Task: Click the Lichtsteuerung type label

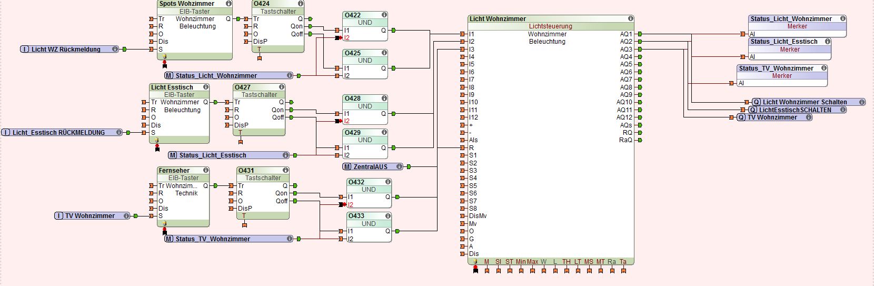Action: pyautogui.click(x=551, y=26)
